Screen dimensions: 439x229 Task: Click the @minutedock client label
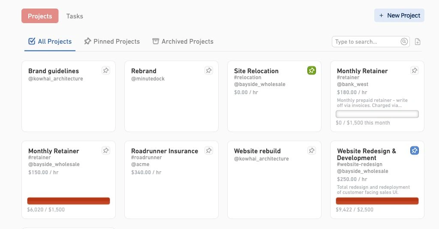point(148,79)
